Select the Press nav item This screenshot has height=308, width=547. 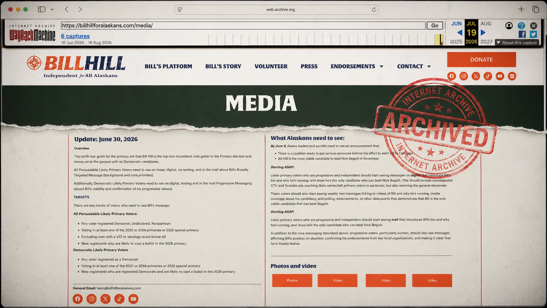coord(309,66)
